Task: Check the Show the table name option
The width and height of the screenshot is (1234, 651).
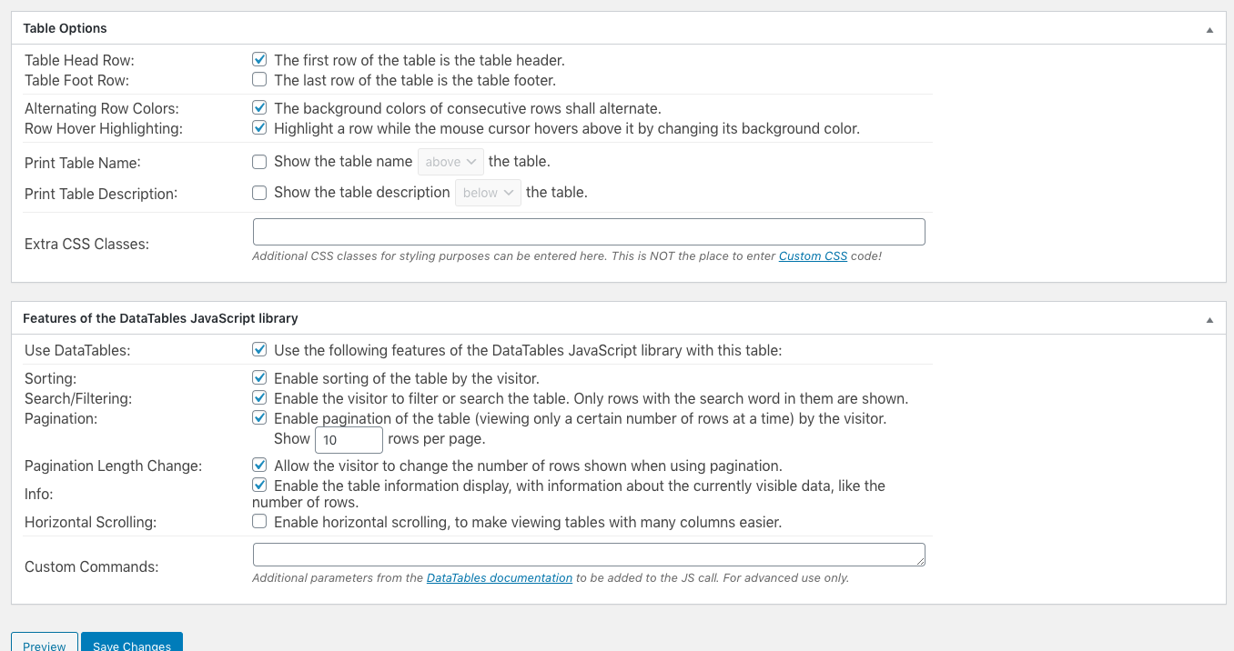Action: [x=259, y=160]
